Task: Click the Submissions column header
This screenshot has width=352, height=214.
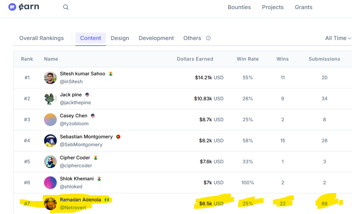Action: click(x=324, y=59)
